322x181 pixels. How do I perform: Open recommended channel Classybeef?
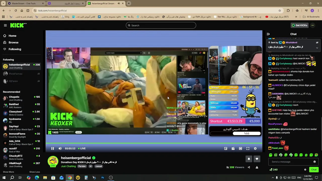(21, 113)
